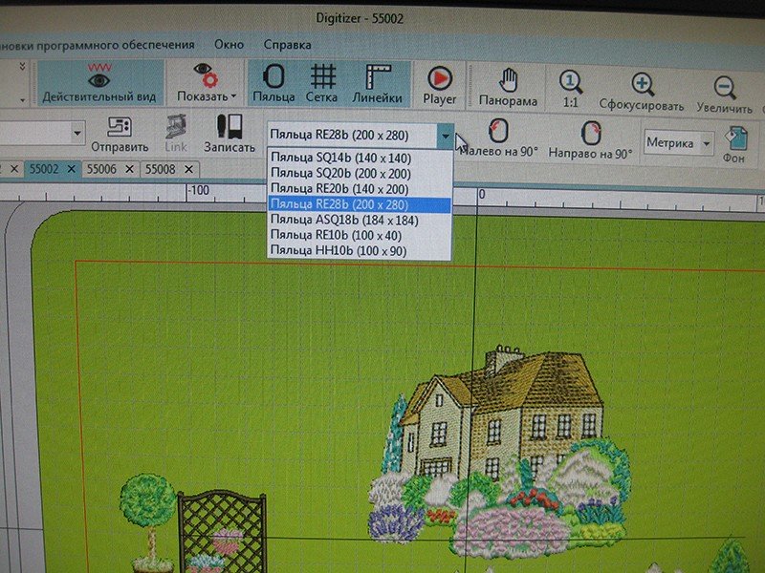This screenshot has width=765, height=573.
Task: Close the 55002 tab
Action: point(71,169)
